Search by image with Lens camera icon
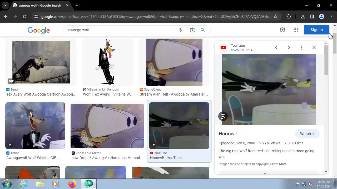The width and height of the screenshot is (337, 189). [x=192, y=30]
